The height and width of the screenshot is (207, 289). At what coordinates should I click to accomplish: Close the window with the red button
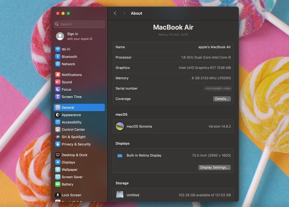58,13
